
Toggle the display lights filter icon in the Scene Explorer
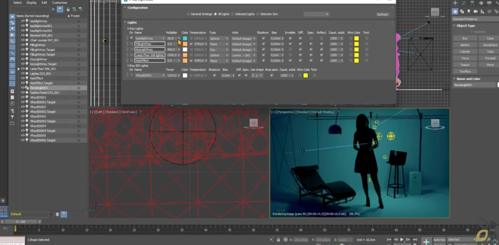click(12, 29)
